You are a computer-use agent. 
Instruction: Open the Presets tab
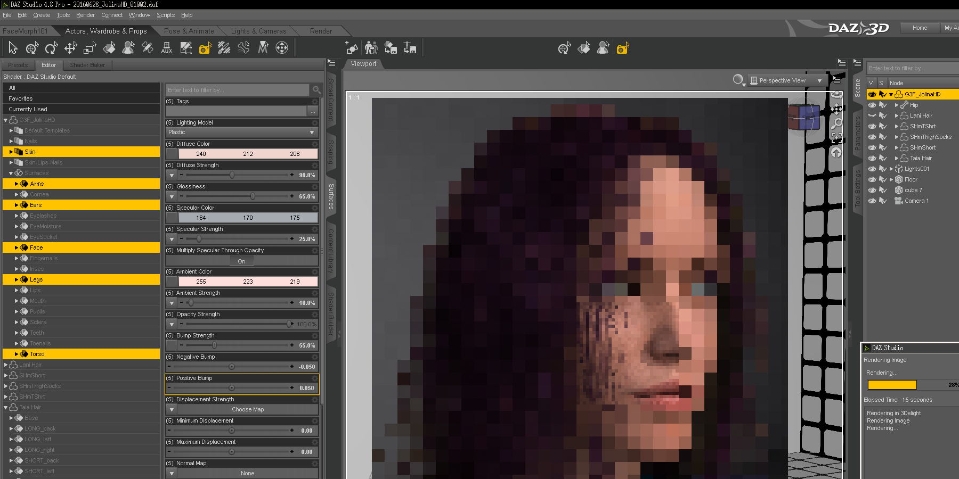click(x=18, y=65)
